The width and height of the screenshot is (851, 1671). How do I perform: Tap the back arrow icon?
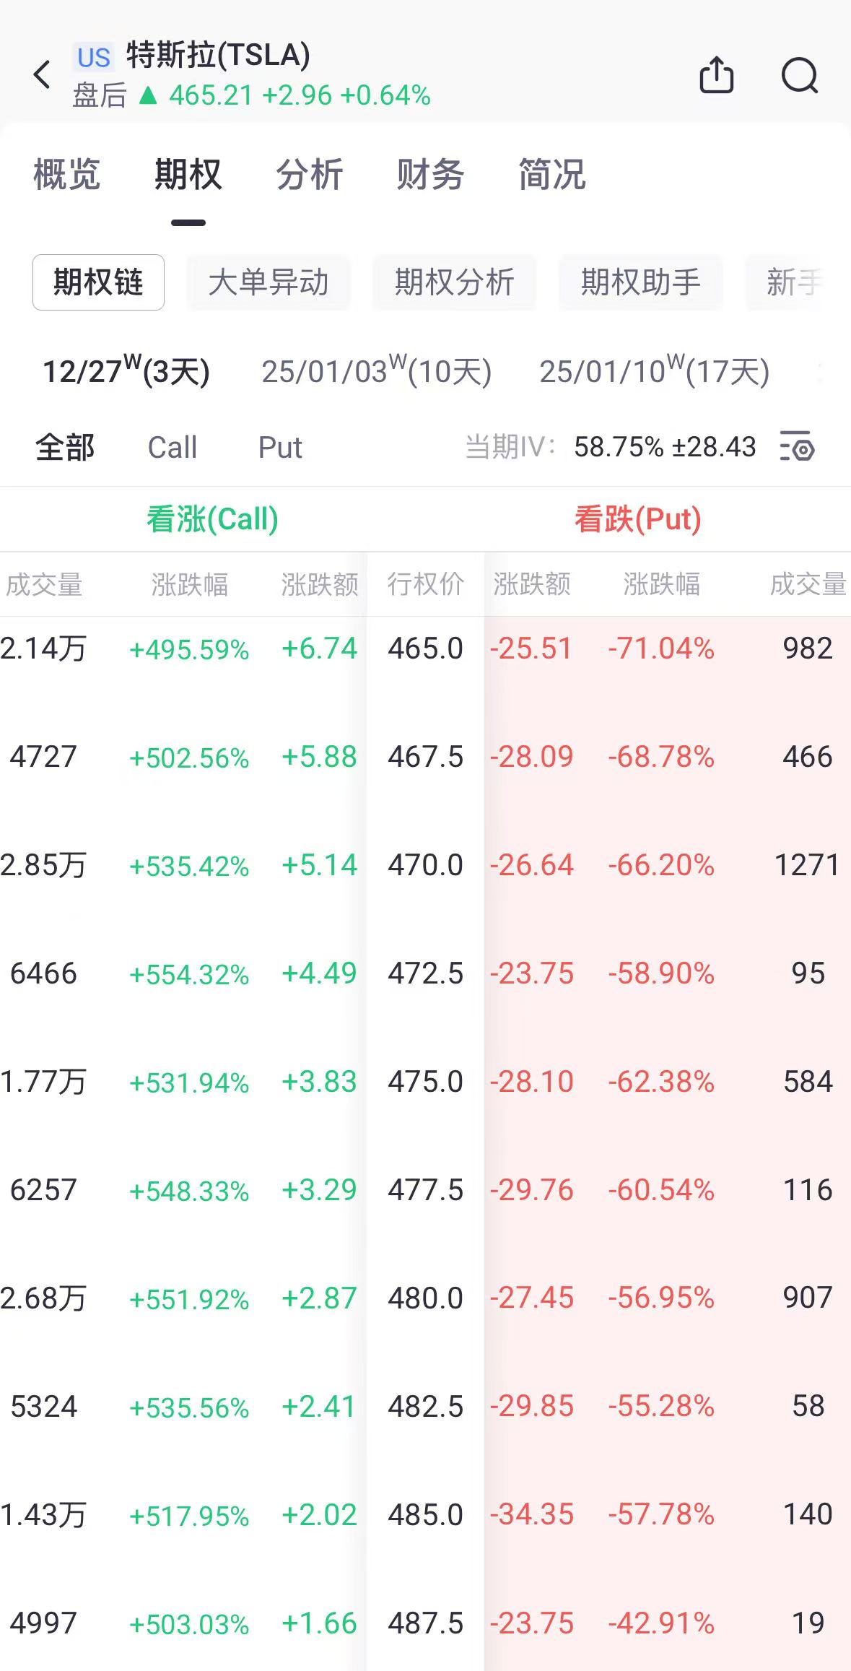point(43,74)
